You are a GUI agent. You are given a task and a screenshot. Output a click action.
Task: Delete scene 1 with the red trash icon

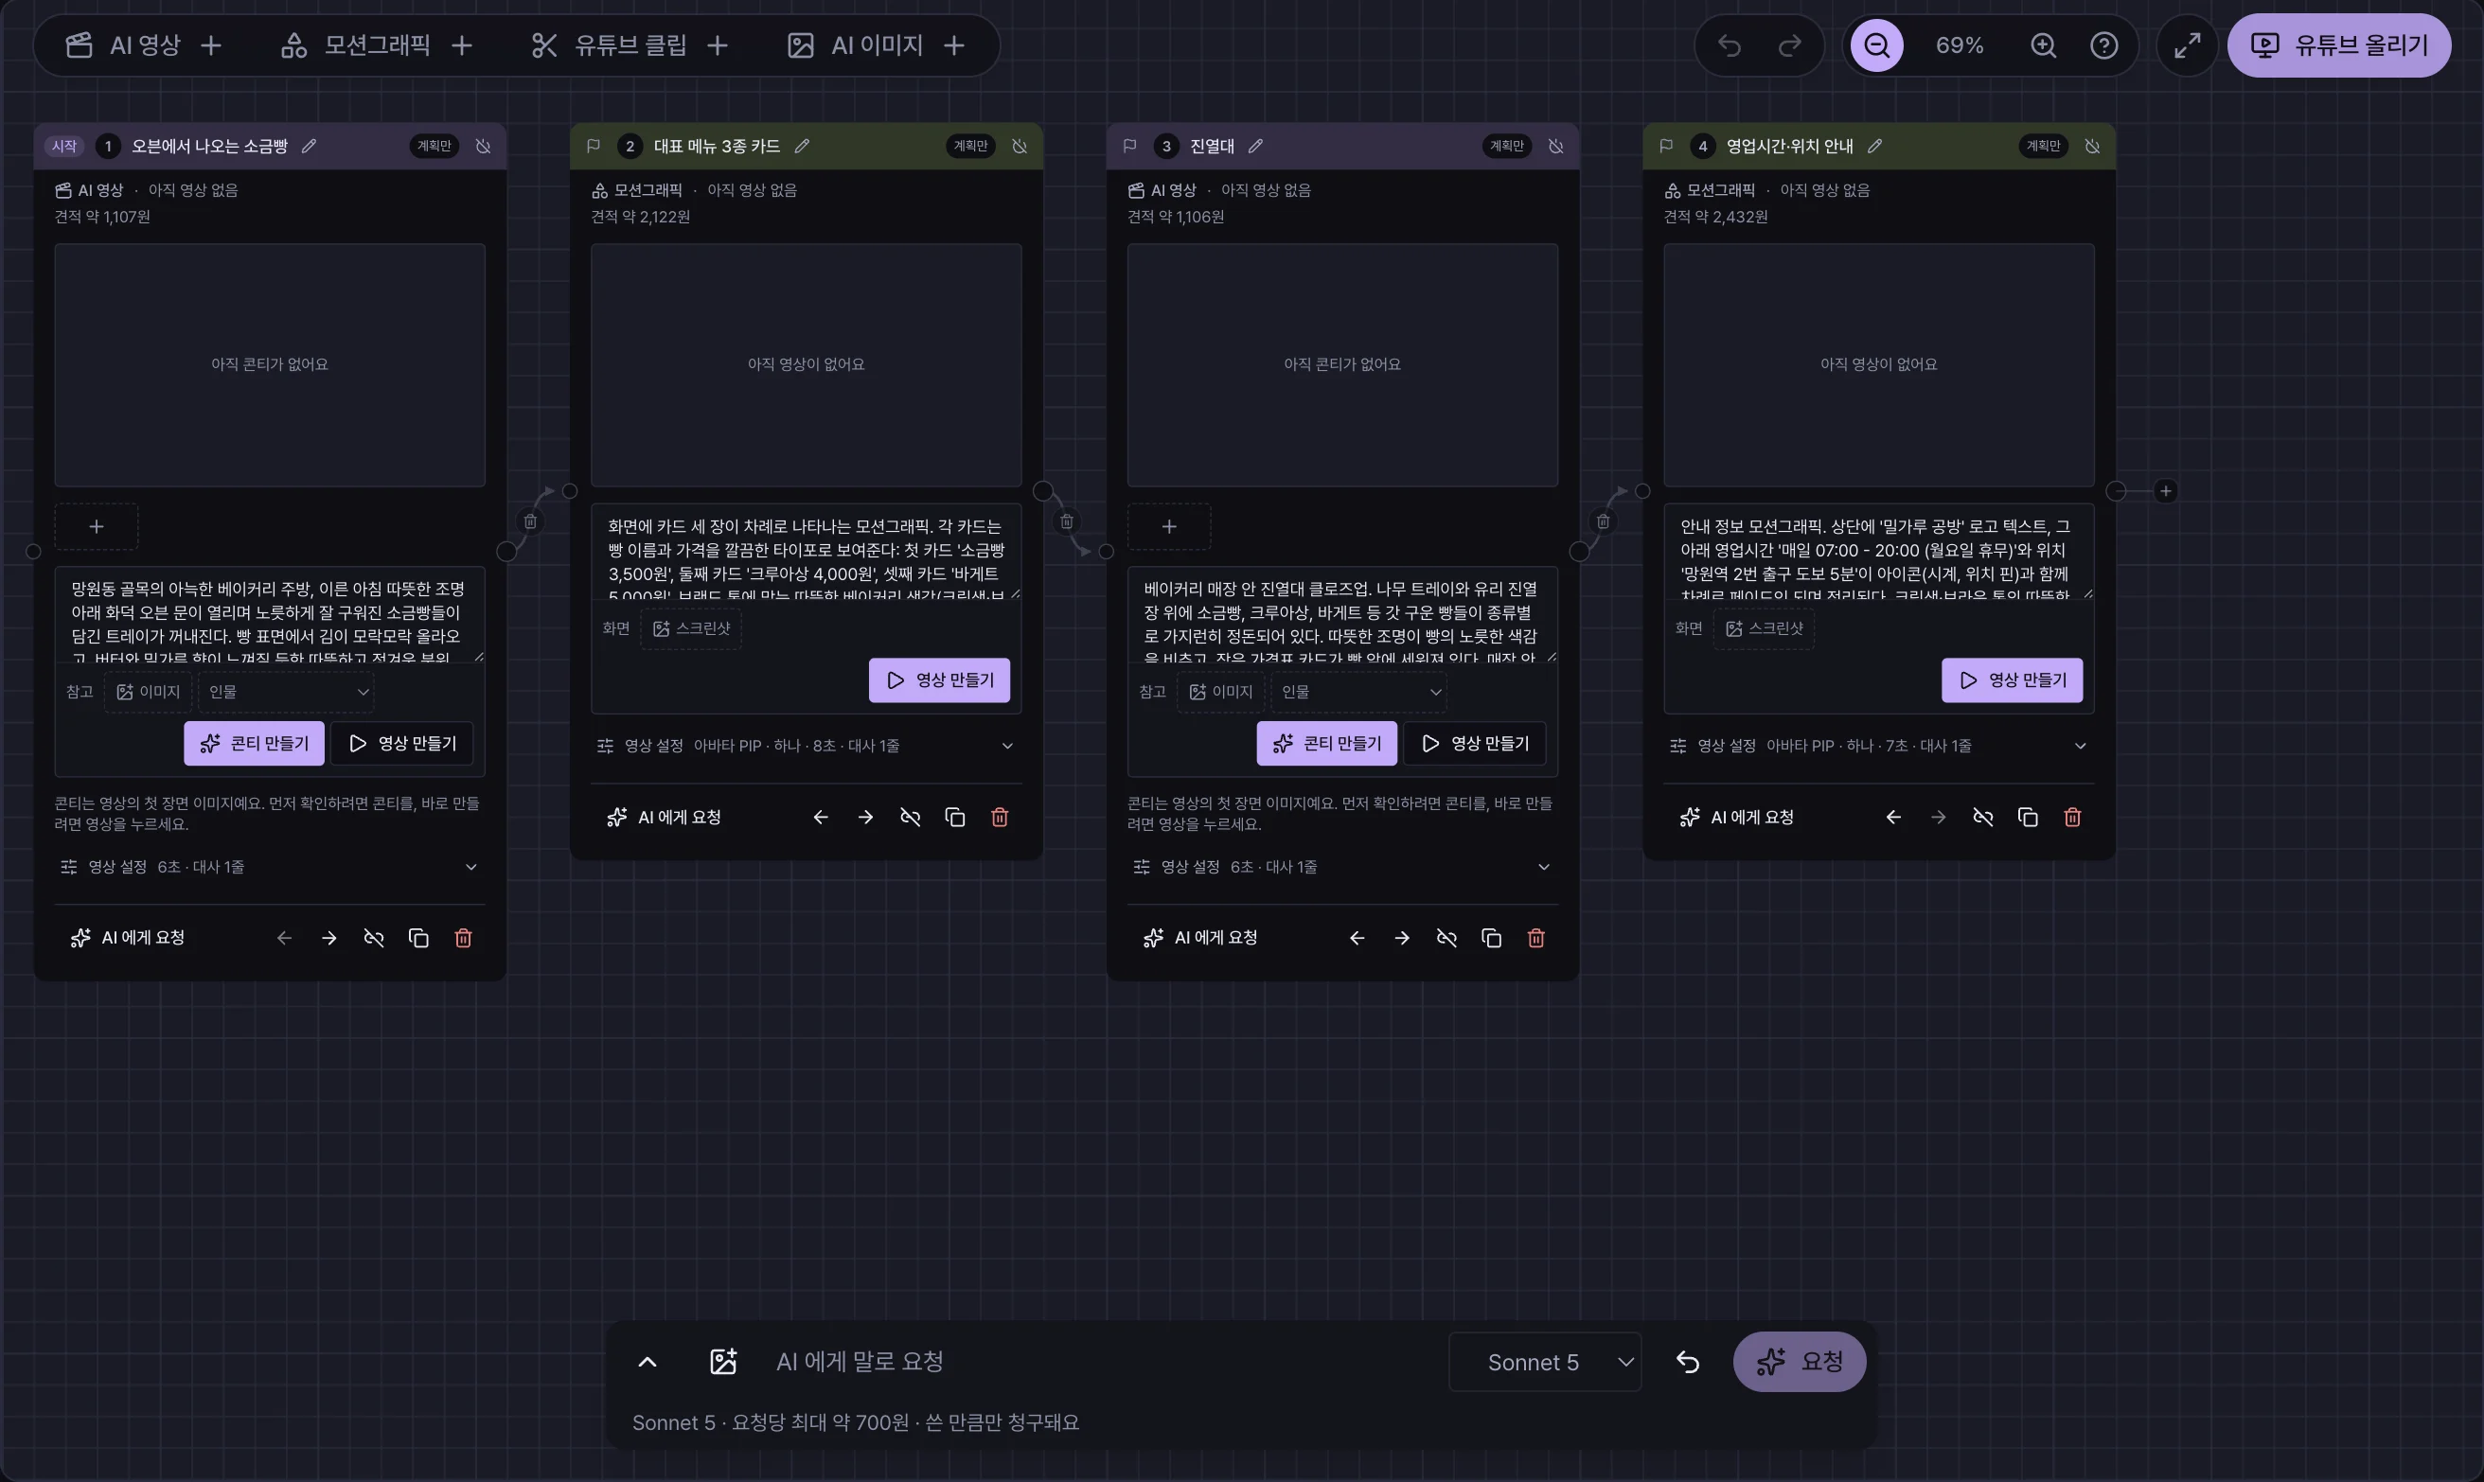pyautogui.click(x=464, y=938)
